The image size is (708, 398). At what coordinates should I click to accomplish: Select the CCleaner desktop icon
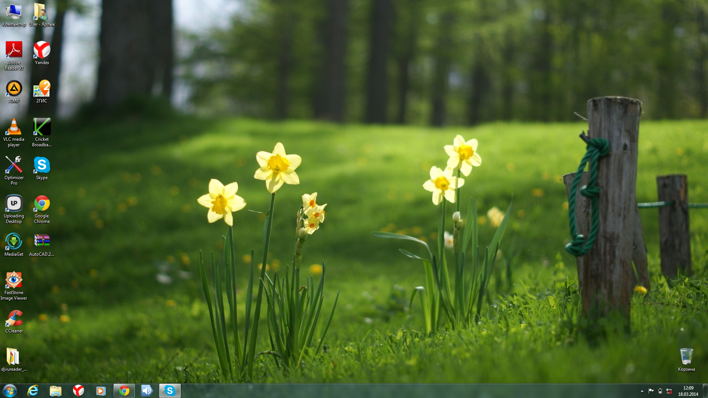tap(14, 322)
